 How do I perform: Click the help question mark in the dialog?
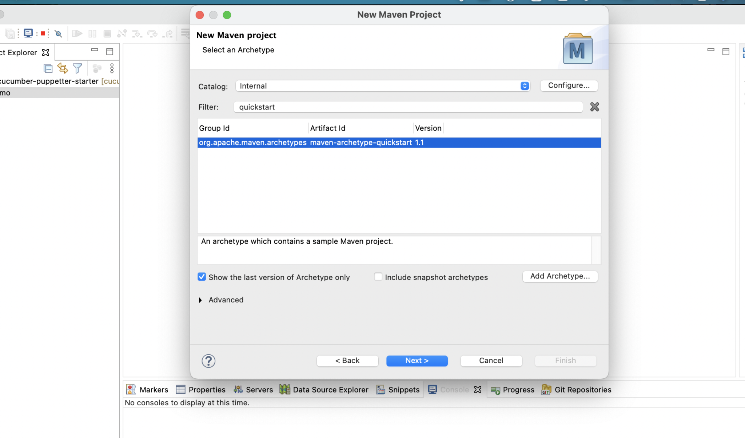[x=208, y=361]
